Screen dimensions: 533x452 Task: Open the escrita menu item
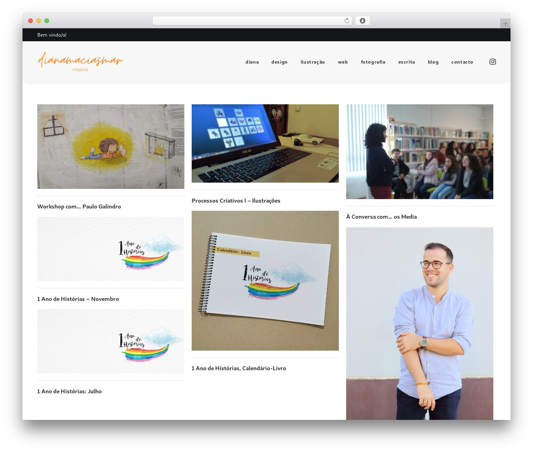pyautogui.click(x=406, y=62)
